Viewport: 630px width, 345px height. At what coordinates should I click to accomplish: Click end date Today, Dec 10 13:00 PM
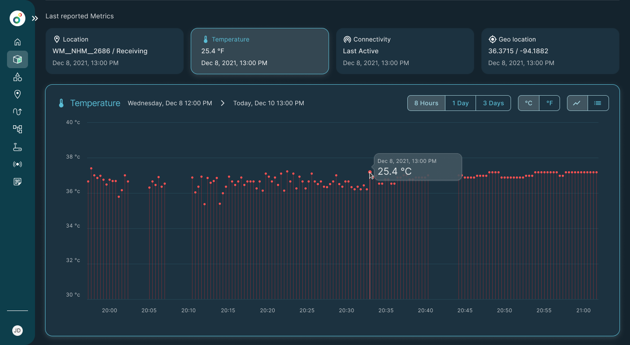click(269, 103)
